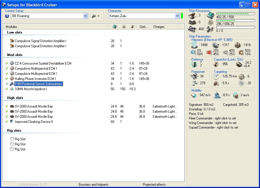Click the Low slots section header
The width and height of the screenshot is (260, 188).
pos(15,32)
